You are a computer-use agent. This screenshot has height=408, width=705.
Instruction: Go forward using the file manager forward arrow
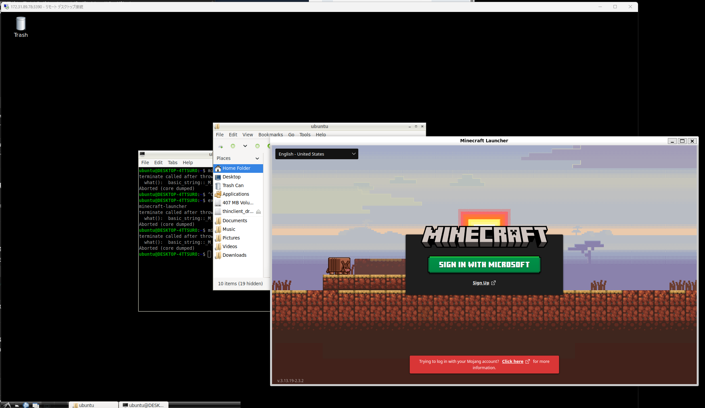(257, 146)
